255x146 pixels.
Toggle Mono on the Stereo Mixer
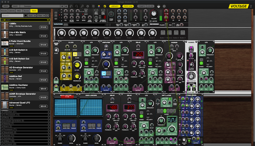(x=189, y=141)
